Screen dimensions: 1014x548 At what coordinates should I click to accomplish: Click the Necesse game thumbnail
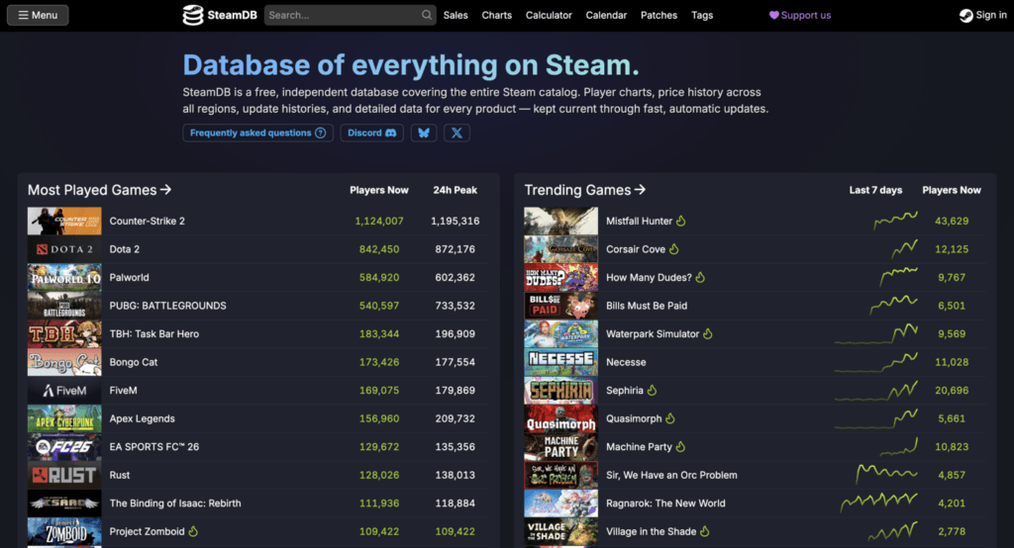coord(560,362)
